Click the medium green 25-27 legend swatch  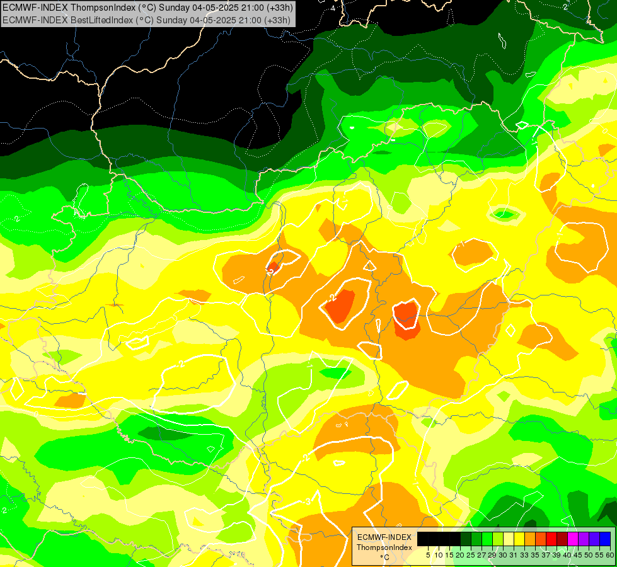[x=476, y=539]
